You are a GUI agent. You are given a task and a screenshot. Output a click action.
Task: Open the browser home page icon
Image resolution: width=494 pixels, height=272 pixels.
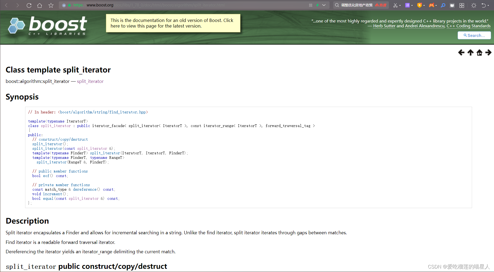[40, 5]
